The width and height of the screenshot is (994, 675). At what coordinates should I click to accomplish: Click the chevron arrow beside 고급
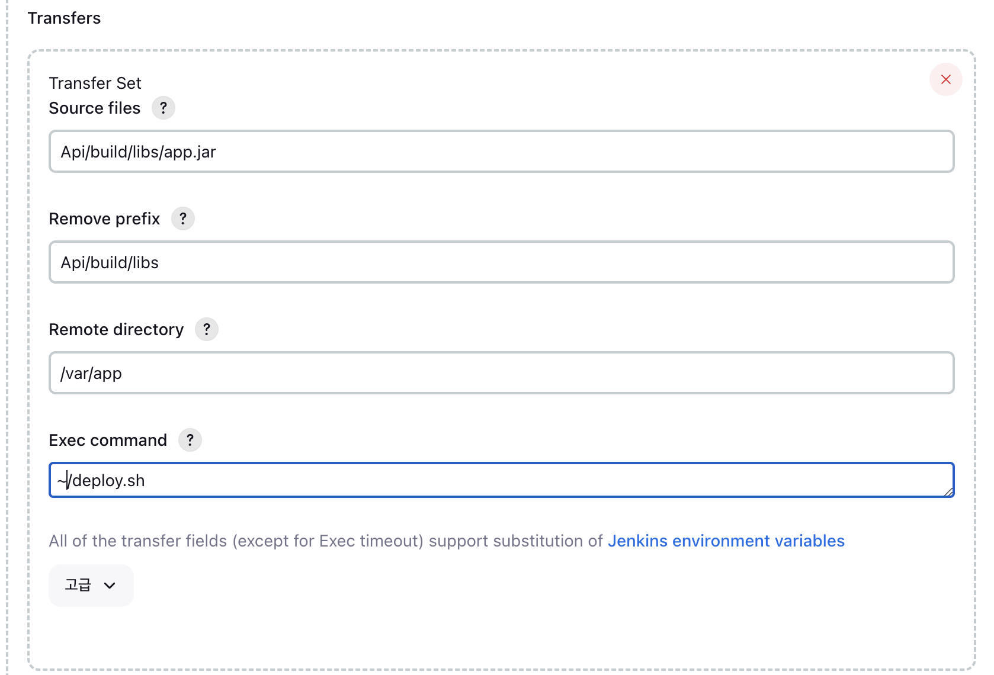pyautogui.click(x=110, y=585)
